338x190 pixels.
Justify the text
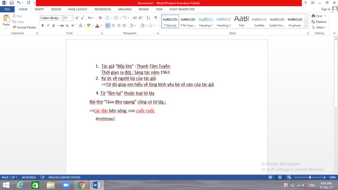[x=124, y=25]
